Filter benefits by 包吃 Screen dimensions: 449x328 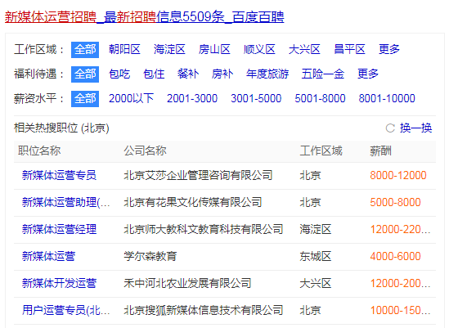coord(119,74)
